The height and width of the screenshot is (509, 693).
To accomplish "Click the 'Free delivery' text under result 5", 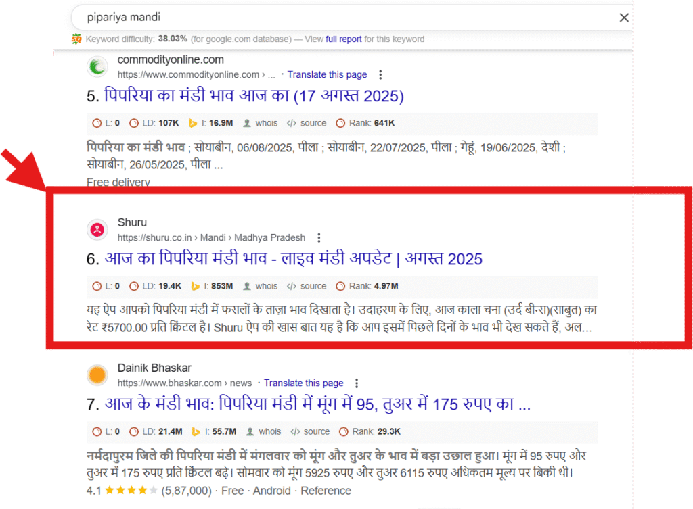I will coord(118,182).
